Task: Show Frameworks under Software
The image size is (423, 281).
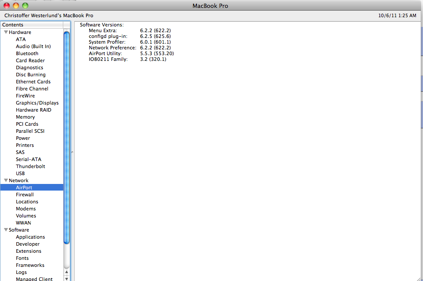Action: [30, 265]
